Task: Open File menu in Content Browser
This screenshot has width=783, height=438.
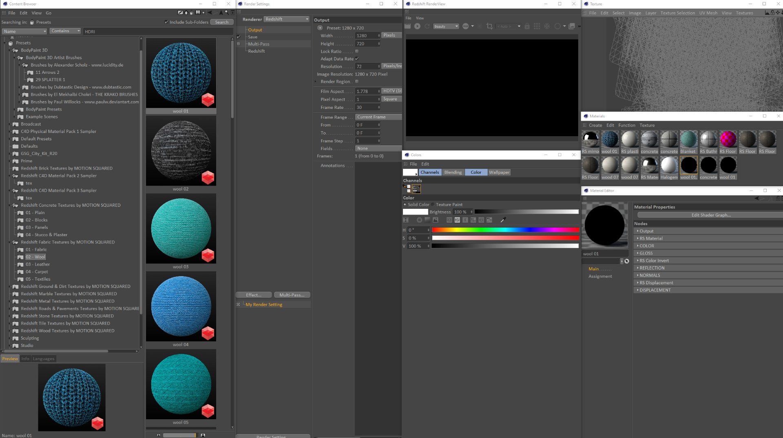Action: click(x=12, y=13)
